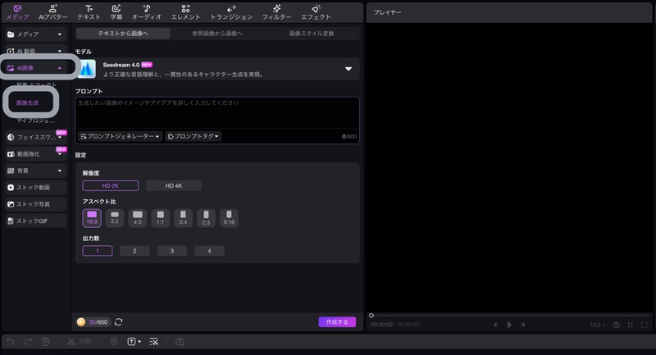Click the scissors-with-lines timeline icon
This screenshot has height=355, width=656.
pos(154,342)
